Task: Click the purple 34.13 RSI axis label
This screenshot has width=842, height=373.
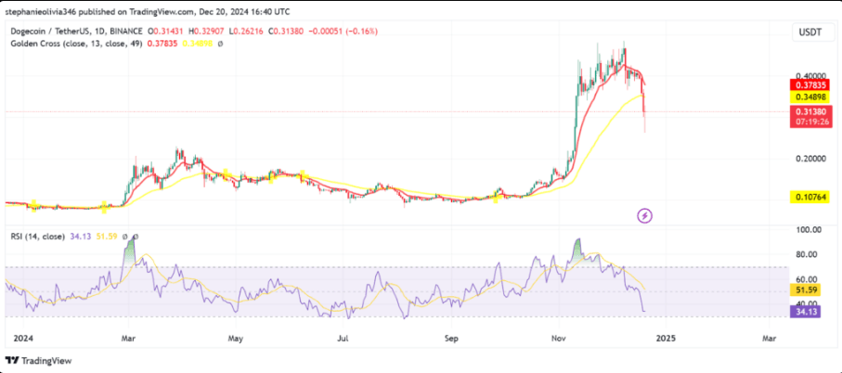Action: [x=805, y=311]
